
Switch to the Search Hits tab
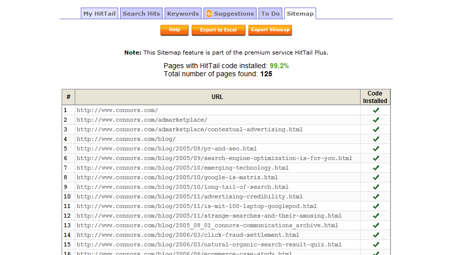pos(141,14)
